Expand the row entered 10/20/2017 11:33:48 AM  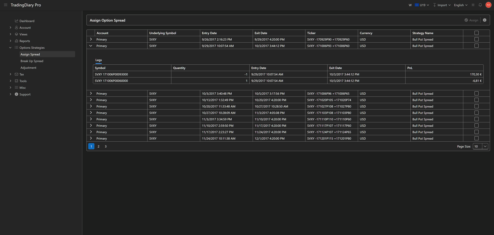click(x=91, y=106)
